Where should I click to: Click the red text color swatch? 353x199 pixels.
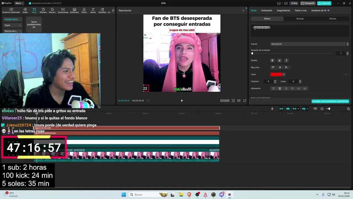coord(276,74)
